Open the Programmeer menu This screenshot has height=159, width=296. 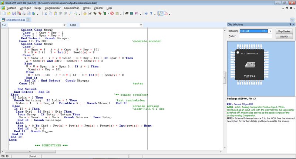(x=53, y=8)
